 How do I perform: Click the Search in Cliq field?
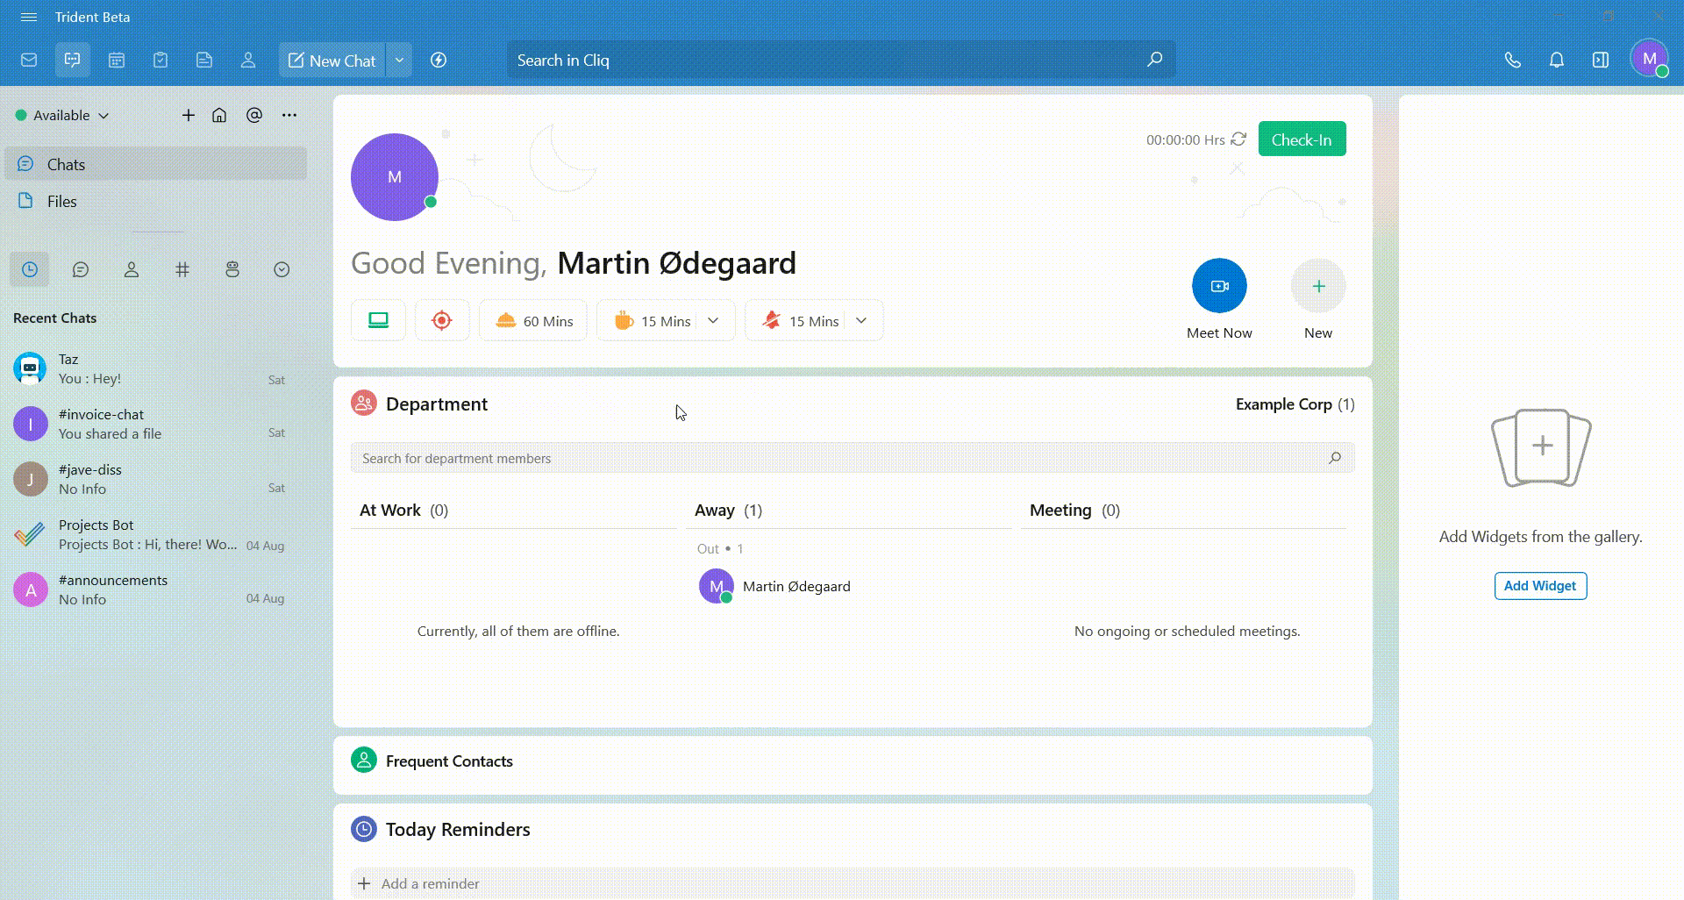pyautogui.click(x=824, y=61)
